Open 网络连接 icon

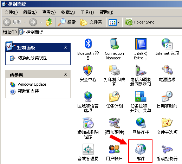tap(141, 123)
